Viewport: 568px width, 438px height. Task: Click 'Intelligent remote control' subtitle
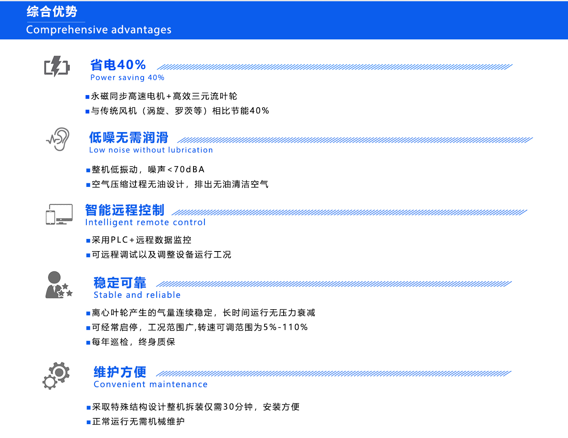click(x=145, y=222)
